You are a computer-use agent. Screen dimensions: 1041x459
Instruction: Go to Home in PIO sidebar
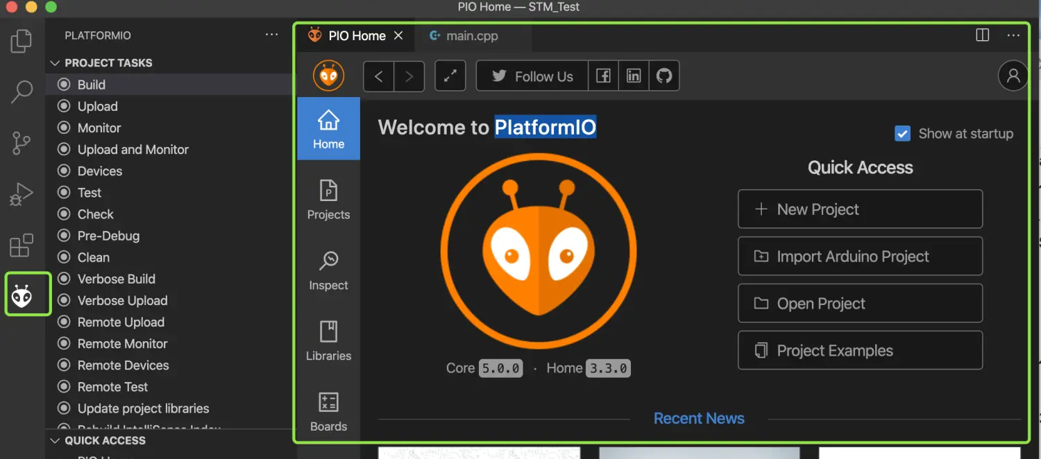tap(329, 129)
